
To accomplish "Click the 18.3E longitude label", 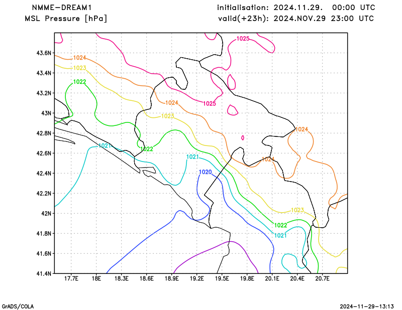I will (x=121, y=278).
